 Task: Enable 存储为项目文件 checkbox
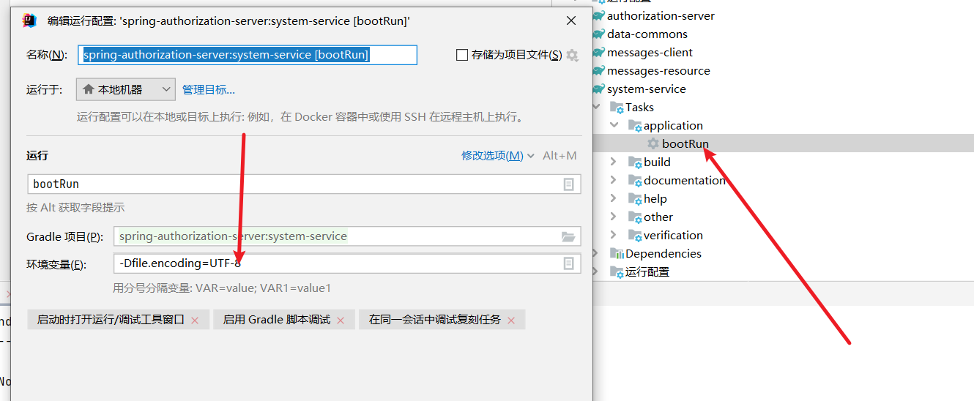point(461,55)
